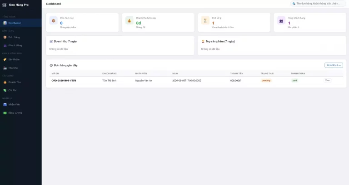Click the Đơn Hàng Pro brand title
The width and height of the screenshot is (349, 185).
pyautogui.click(x=19, y=5)
